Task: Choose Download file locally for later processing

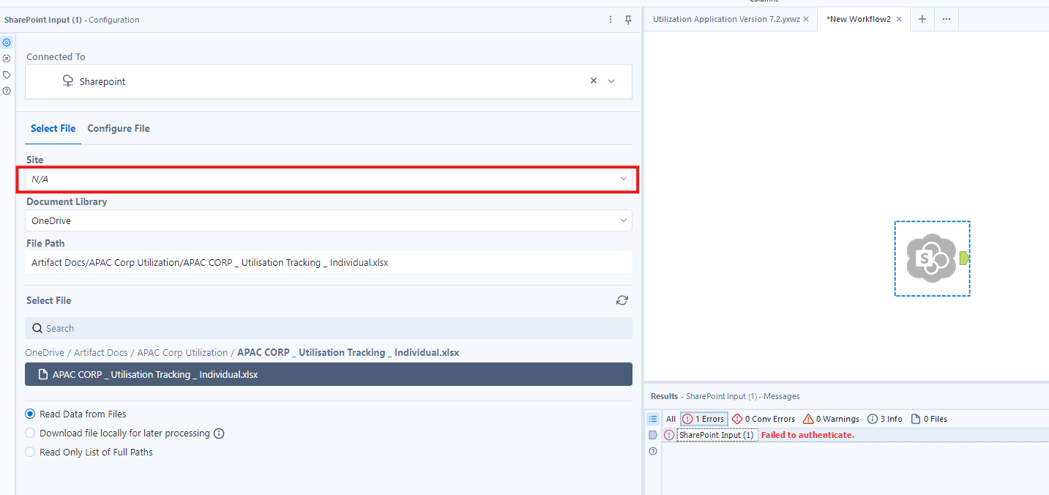Action: [30, 433]
